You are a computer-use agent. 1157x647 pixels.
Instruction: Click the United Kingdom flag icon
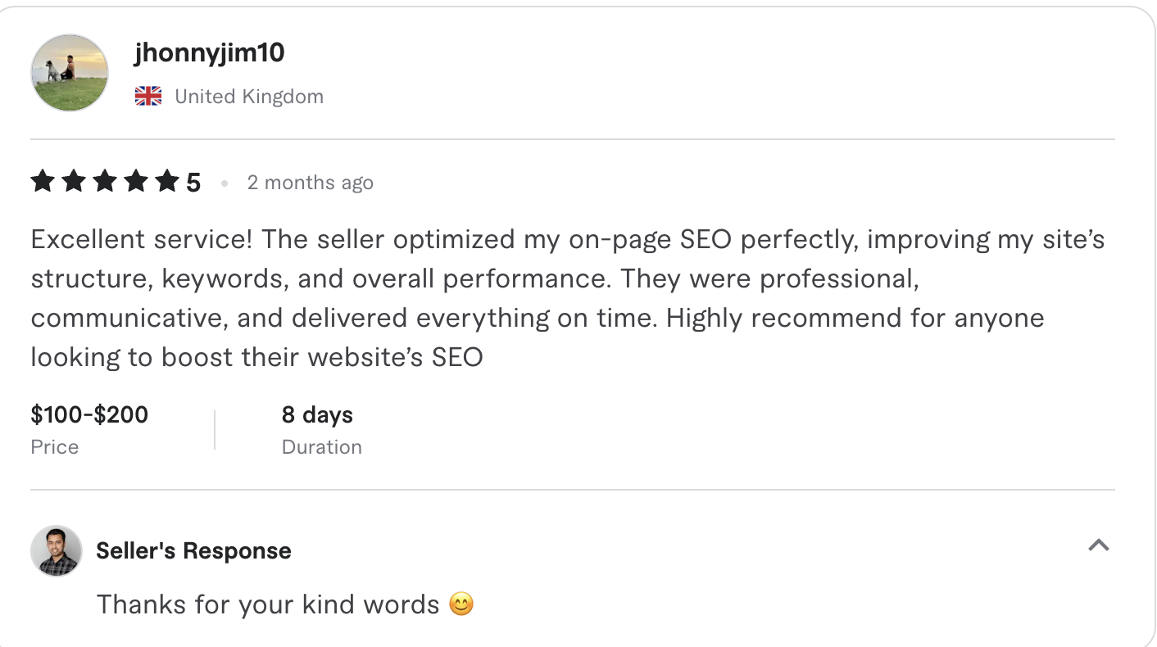(148, 96)
